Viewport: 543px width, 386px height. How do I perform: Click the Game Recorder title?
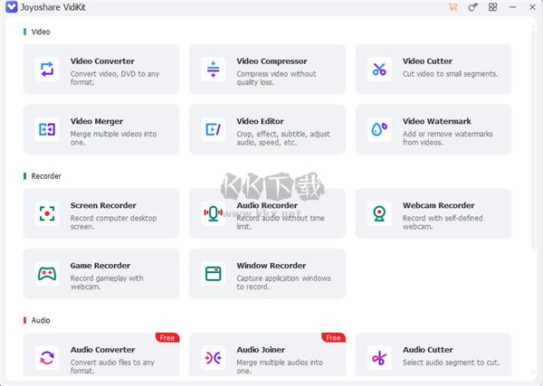100,266
